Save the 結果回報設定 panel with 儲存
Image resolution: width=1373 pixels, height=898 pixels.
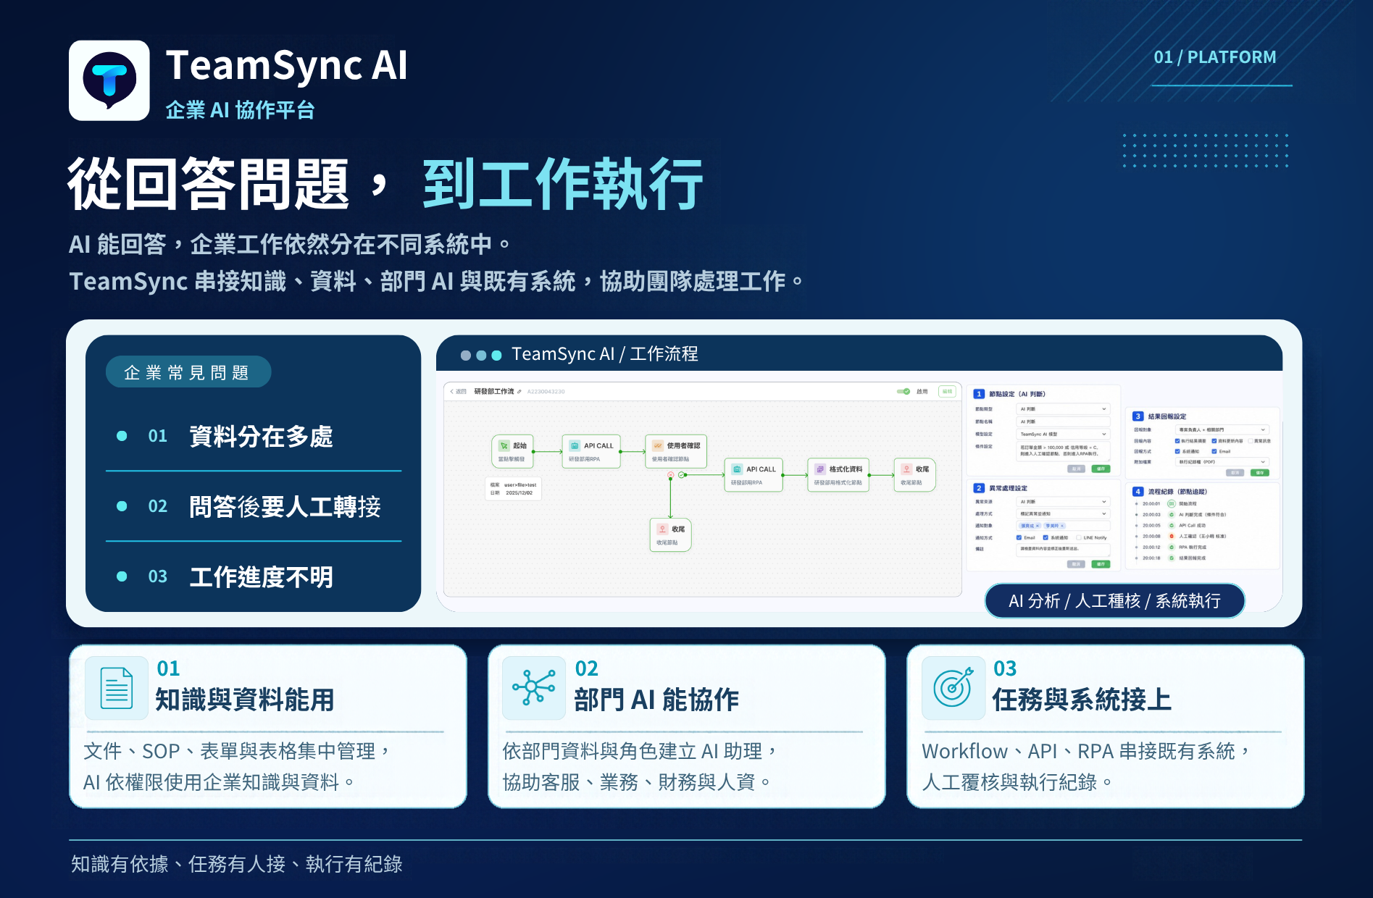[x=1260, y=473]
